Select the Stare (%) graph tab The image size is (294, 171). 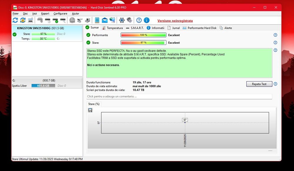pyautogui.click(x=94, y=104)
